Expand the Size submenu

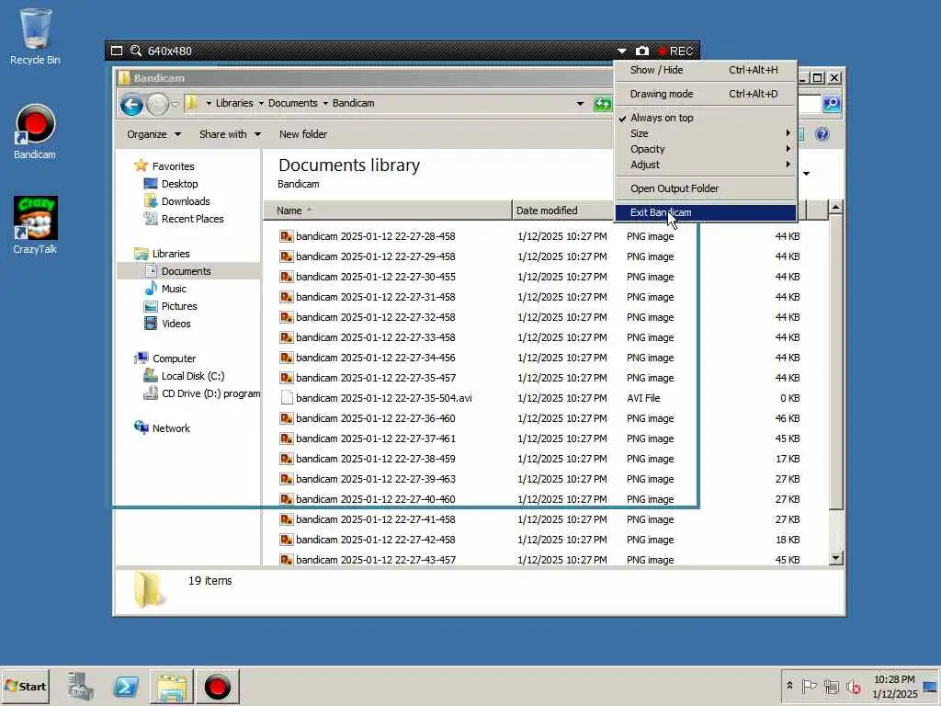(706, 133)
